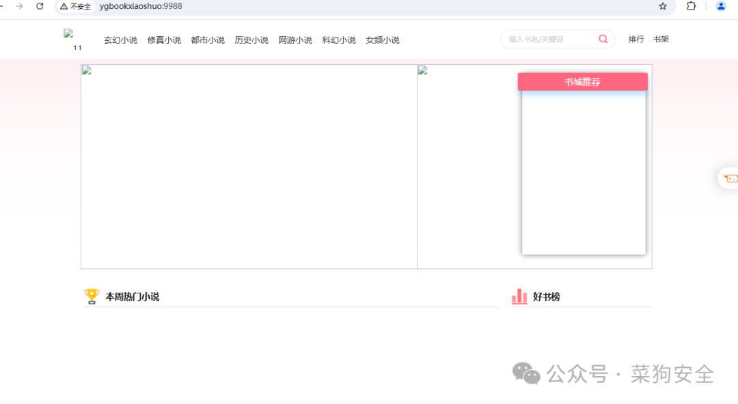Open the browser extensions puzzle icon

[x=691, y=6]
